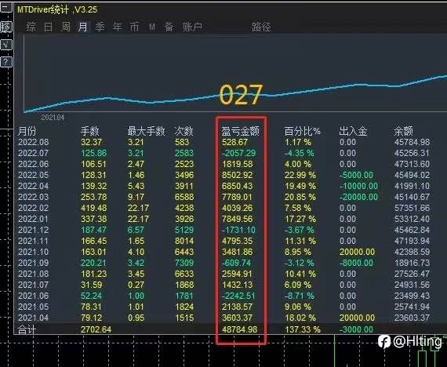Open the 市 market tab

[135, 27]
